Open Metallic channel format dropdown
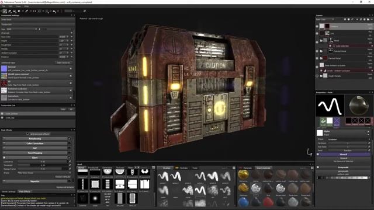 (x=64, y=49)
